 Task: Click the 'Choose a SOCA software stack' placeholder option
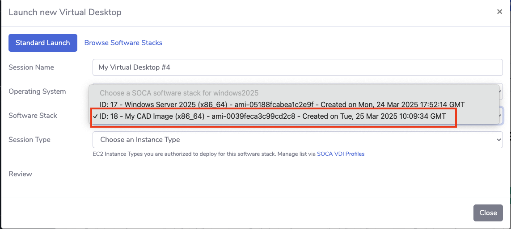179,93
